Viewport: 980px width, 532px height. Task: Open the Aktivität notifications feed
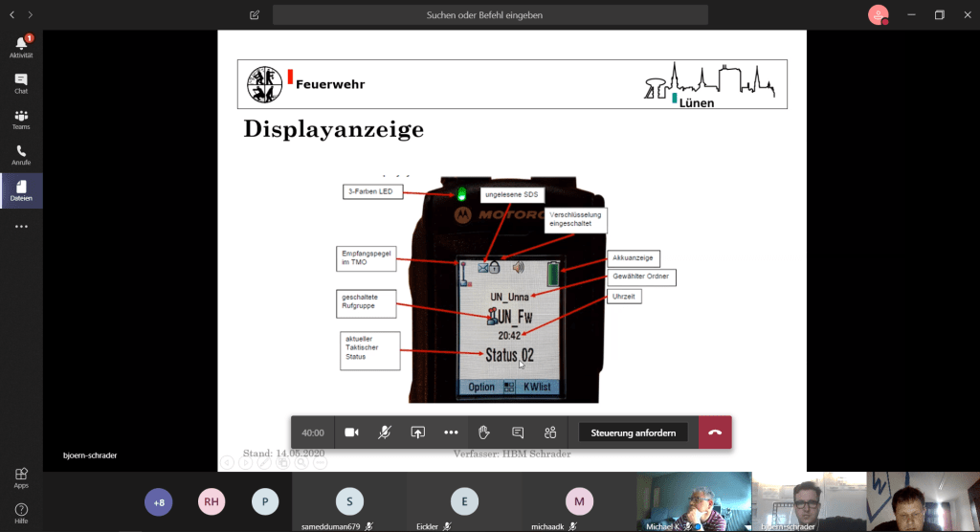pyautogui.click(x=21, y=47)
